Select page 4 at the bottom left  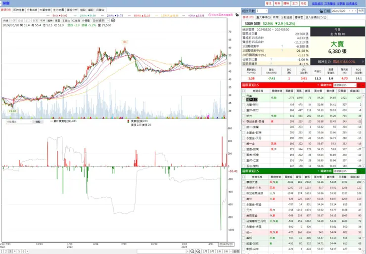tap(14, 251)
